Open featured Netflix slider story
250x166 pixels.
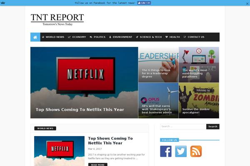coord(84,83)
